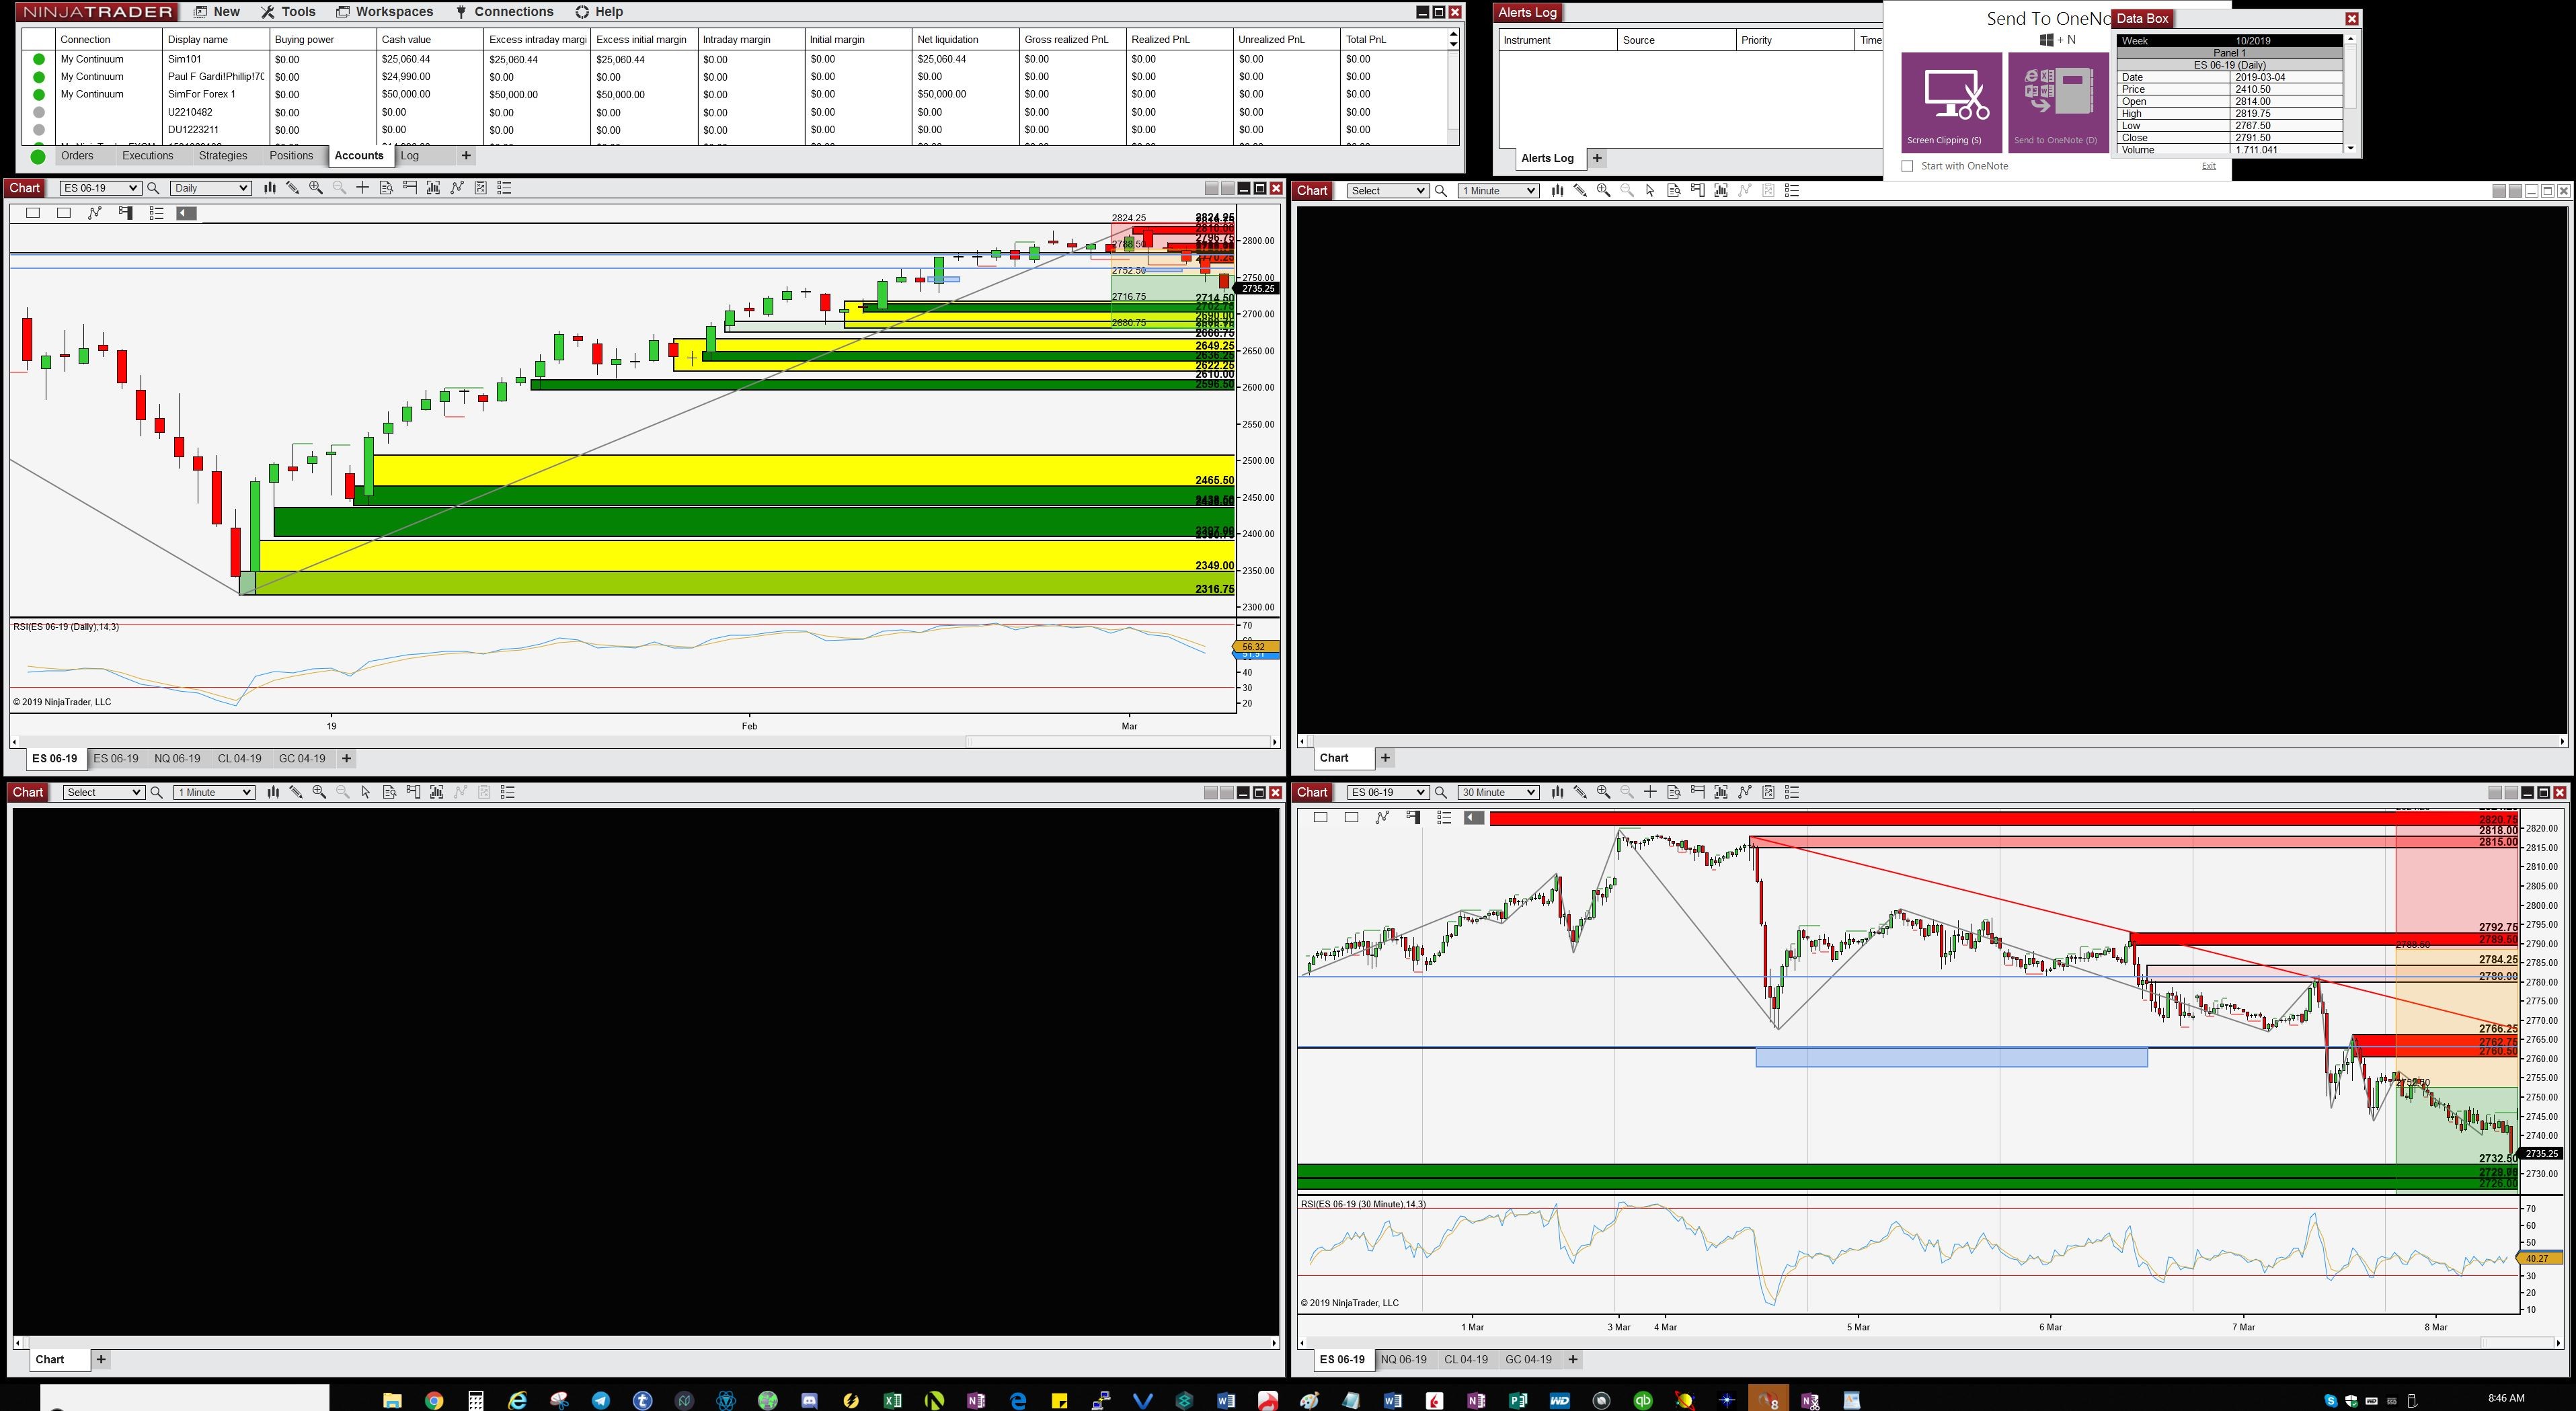Expand the ES 06-19 instrument dropdown in Daily chart
Screen dimensions: 2576x1411
(133, 188)
